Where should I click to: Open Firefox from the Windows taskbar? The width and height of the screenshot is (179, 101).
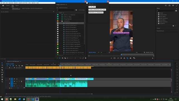pyautogui.click(x=6, y=99)
